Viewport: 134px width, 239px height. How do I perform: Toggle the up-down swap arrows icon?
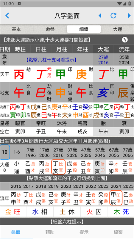point(125,40)
